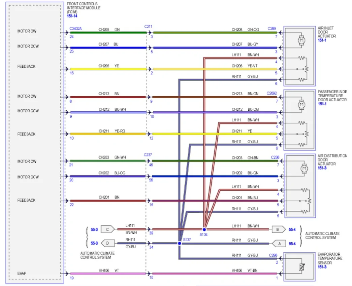The height and width of the screenshot is (286, 352).
Task: Click the S134 splice dot
Action: point(204,229)
